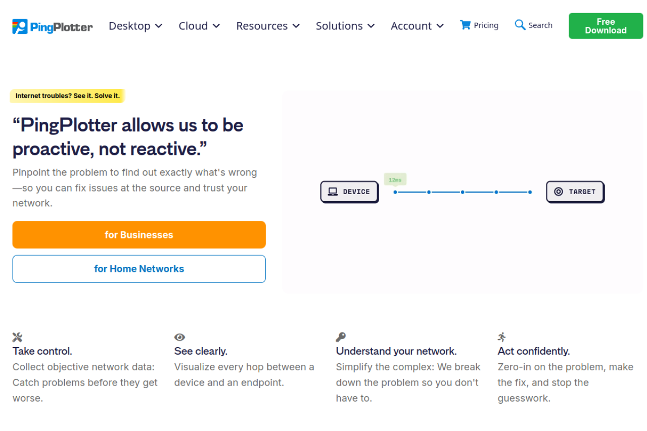The height and width of the screenshot is (431, 647).
Task: Click the wrench icon above Take control
Action: point(17,337)
